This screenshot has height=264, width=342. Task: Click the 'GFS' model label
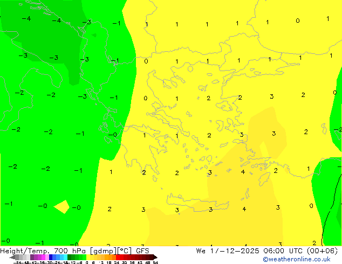[142, 251]
